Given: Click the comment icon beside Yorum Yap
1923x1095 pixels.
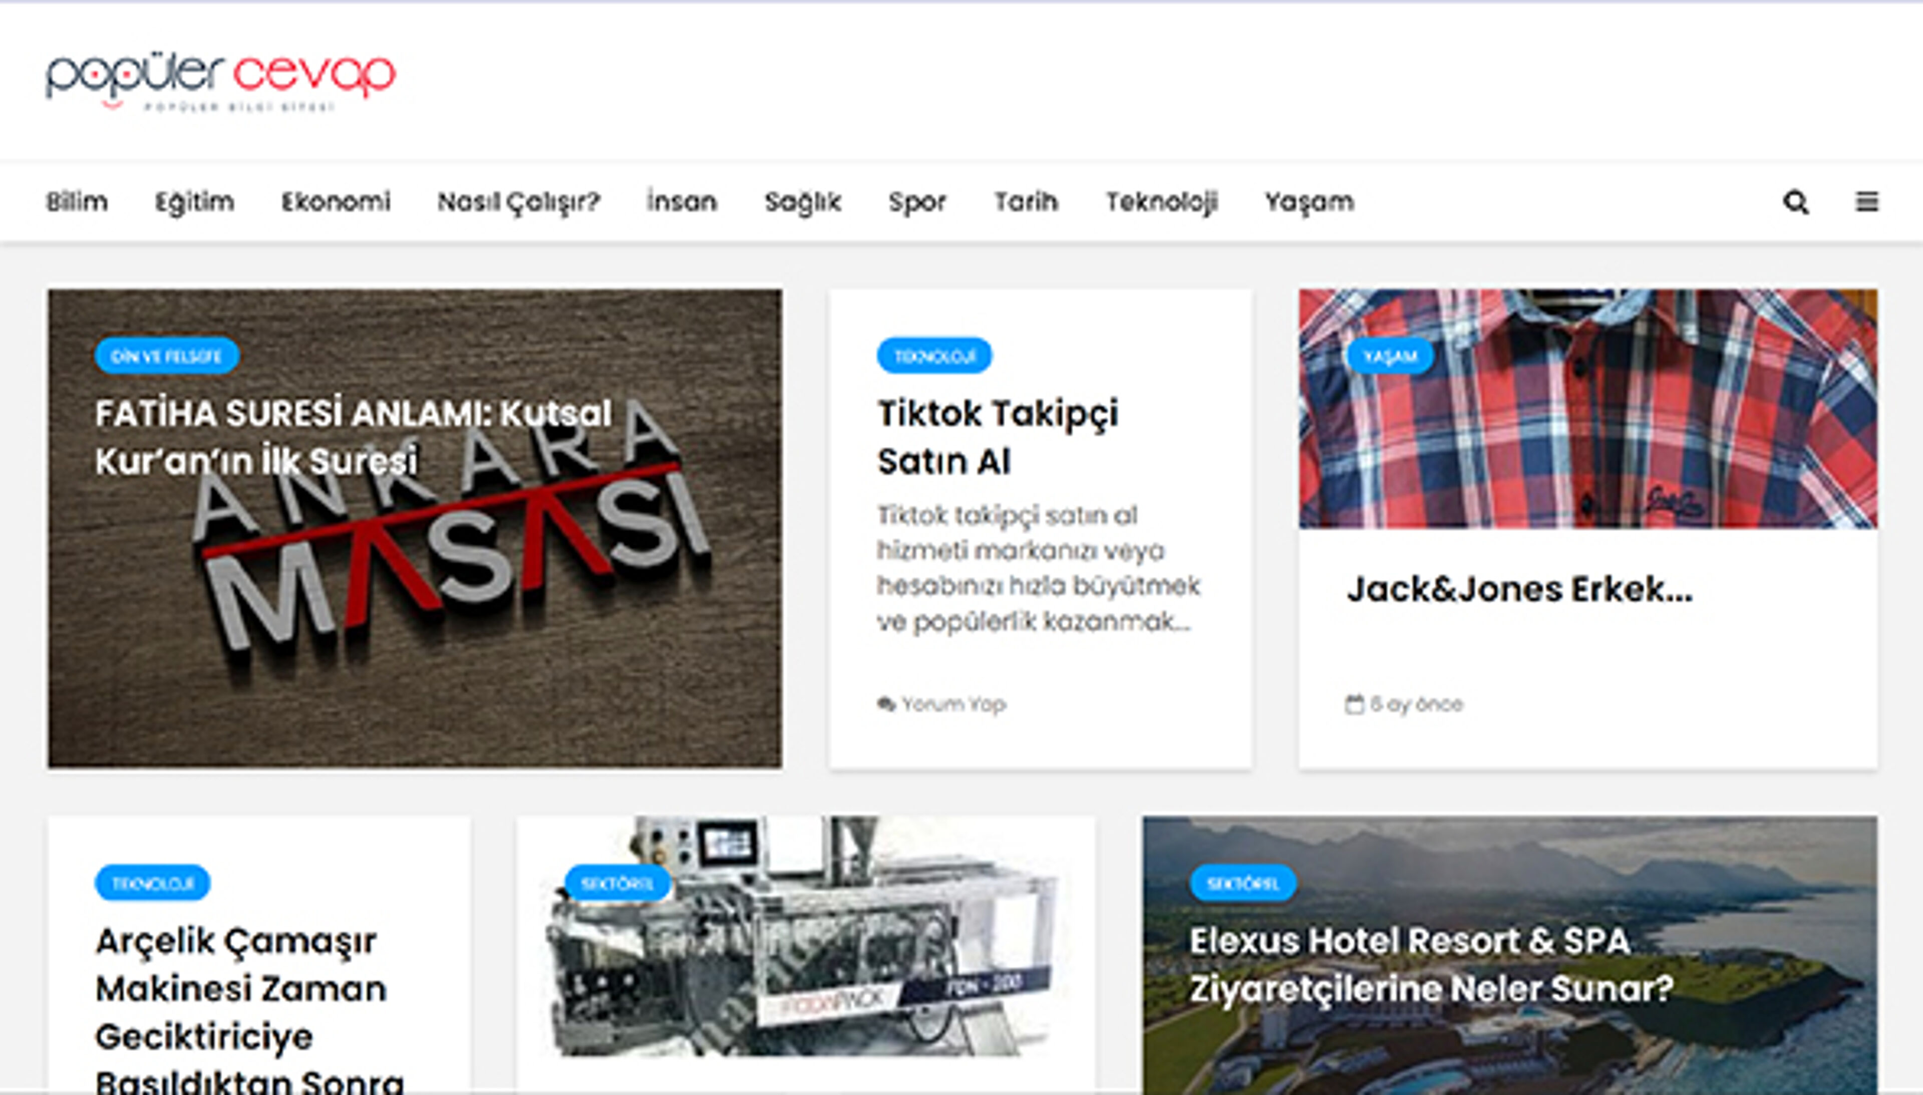Looking at the screenshot, I should 885,704.
